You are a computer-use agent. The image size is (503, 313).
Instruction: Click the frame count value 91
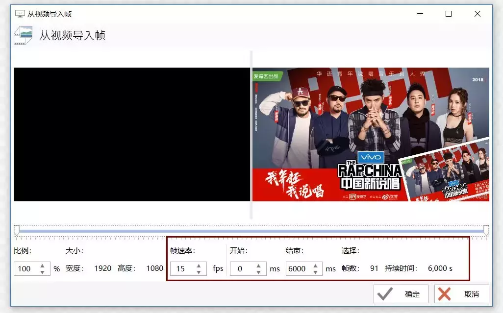pyautogui.click(x=374, y=268)
